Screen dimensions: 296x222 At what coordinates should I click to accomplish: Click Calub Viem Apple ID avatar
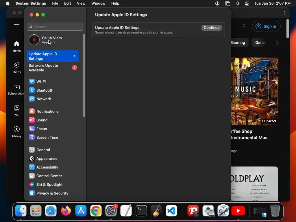tap(34, 40)
